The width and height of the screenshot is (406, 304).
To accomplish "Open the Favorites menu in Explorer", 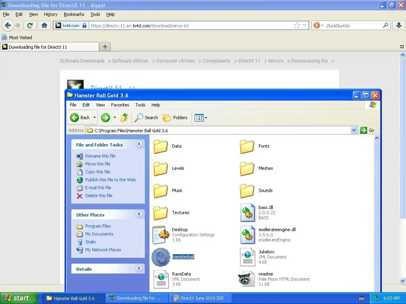I will click(120, 105).
